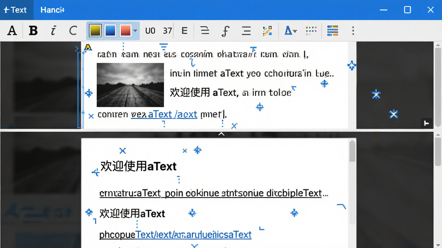Open the blue 'Text/ιext/' link in preview
Viewport: 442px width, 248px height.
194,235
